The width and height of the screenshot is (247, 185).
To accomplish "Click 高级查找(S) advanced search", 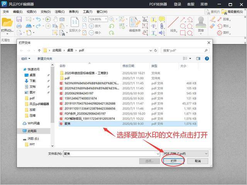I will pos(232,12).
